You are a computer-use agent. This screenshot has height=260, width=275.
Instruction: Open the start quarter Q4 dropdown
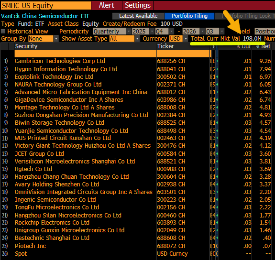(165, 32)
